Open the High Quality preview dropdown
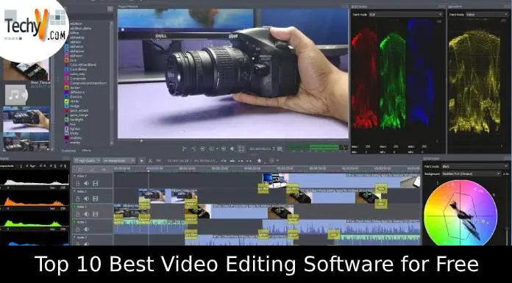Viewport: 512px width, 283px height. [x=87, y=160]
